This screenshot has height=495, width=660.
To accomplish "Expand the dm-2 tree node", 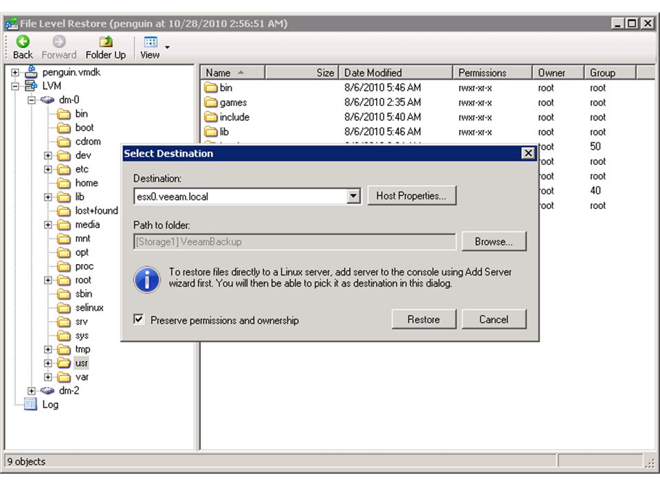I will pos(32,391).
